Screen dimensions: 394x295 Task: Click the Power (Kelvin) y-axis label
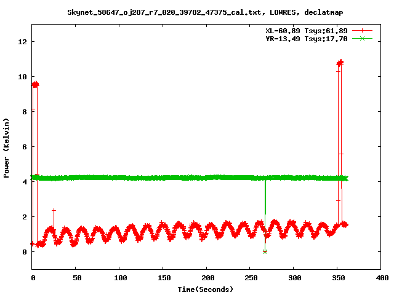[x=7, y=147]
